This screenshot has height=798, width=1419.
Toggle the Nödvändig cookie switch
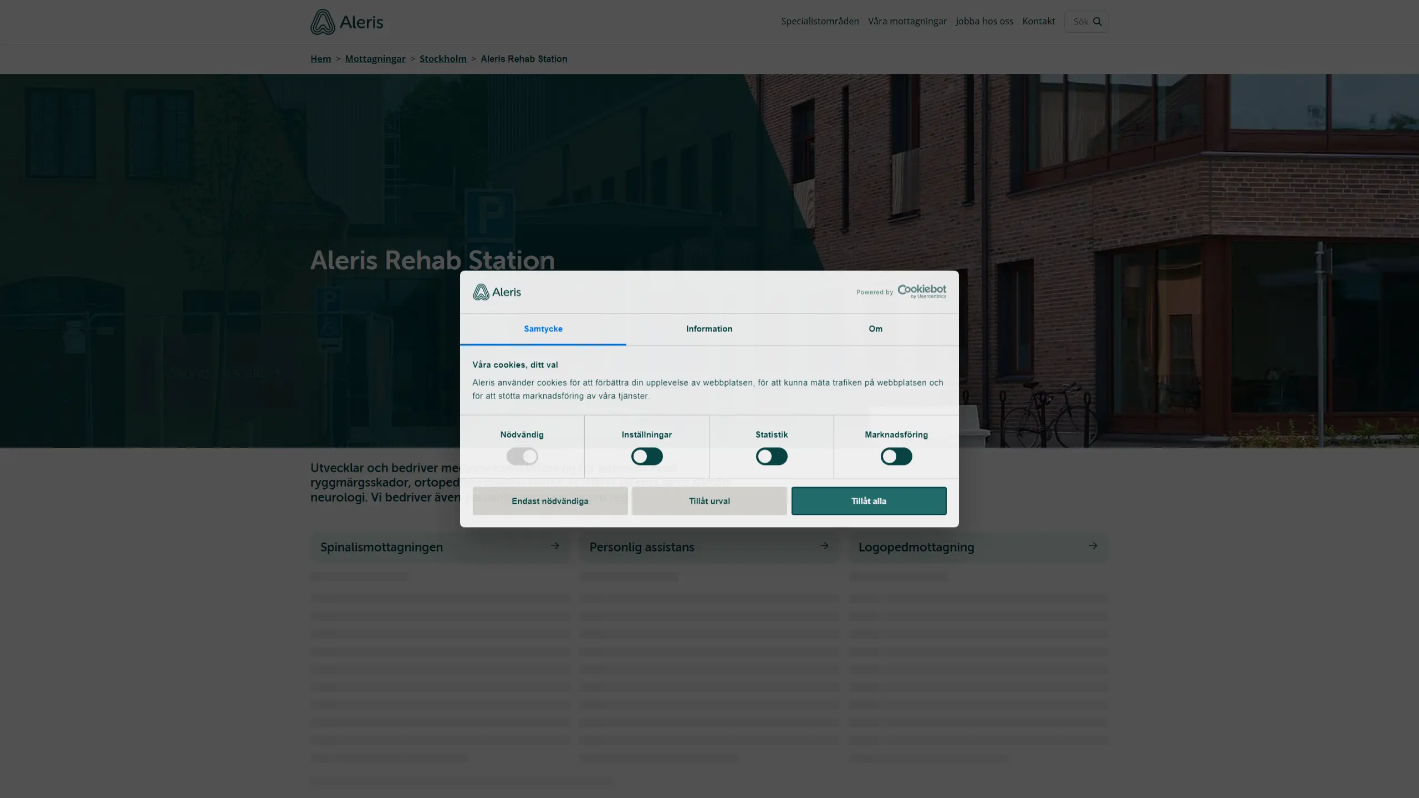[522, 456]
